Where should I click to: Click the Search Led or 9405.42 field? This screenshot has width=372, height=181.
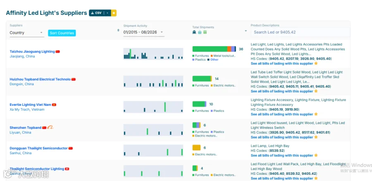(300, 32)
